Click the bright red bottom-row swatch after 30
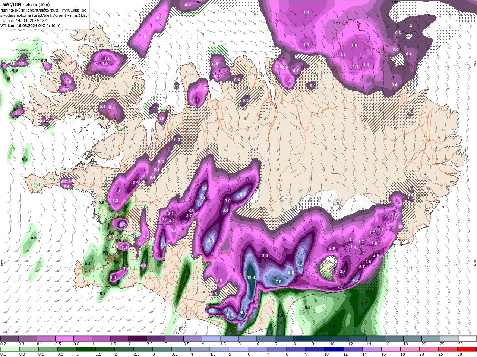Screen dimensions: 477x357 pos(467,349)
